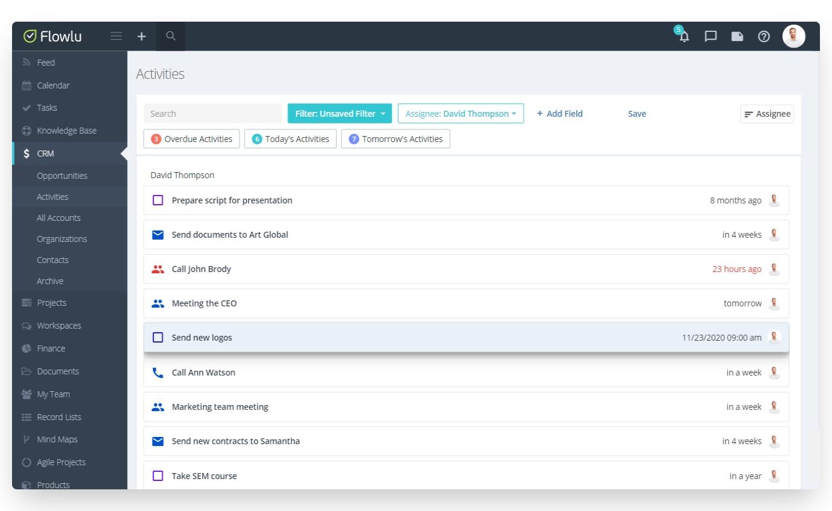Click email icon for Send new contracts to Samantha
This screenshot has width=832, height=511.
pyautogui.click(x=158, y=441)
